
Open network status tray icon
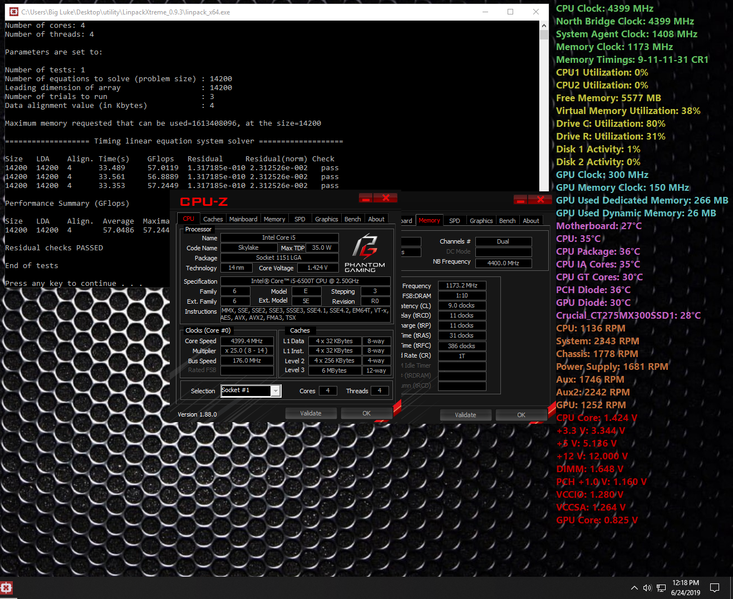(661, 588)
